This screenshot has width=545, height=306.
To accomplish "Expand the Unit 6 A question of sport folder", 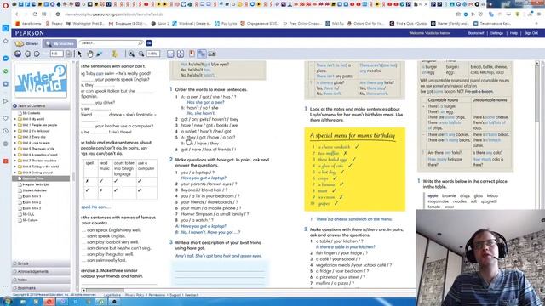I will pyautogui.click(x=15, y=155).
